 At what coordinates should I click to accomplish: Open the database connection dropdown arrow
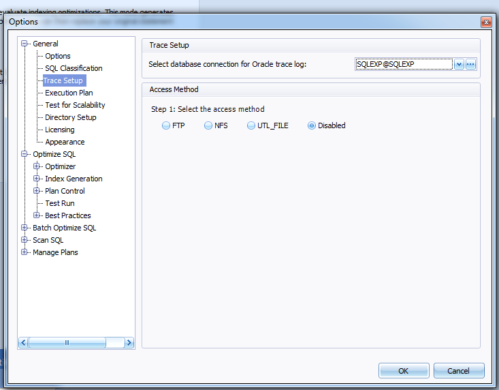(x=459, y=64)
